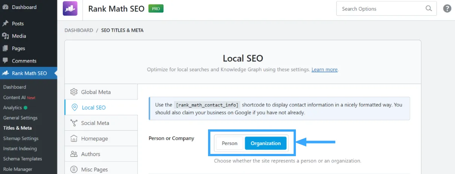Click the search magnifier icon
455x174 pixels.
pos(428,9)
